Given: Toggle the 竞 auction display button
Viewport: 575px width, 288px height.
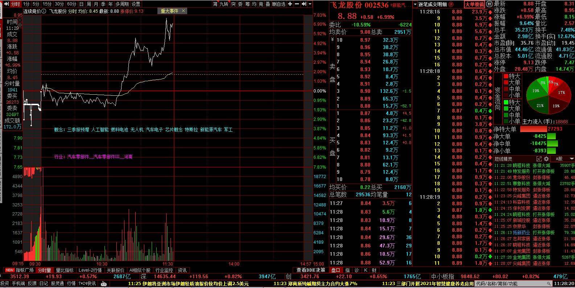Looking at the screenshot, I should (x=261, y=4).
